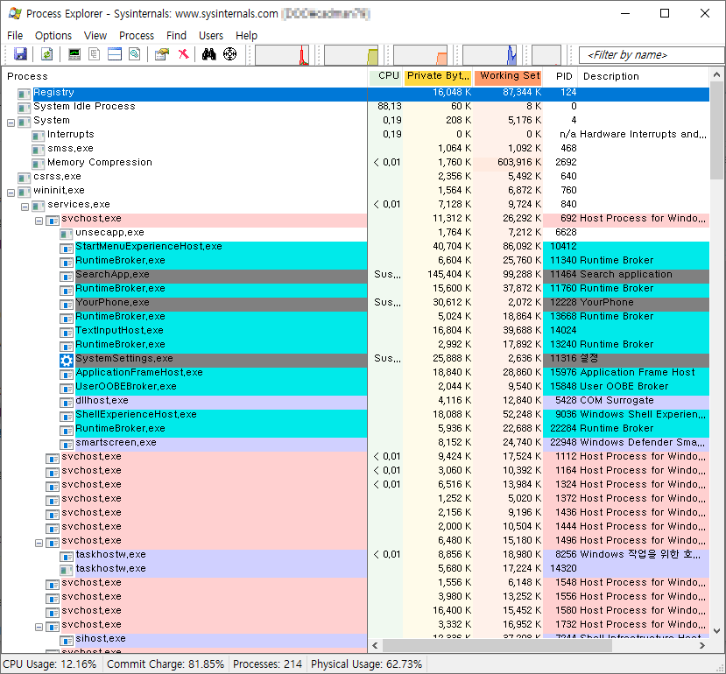Viewport: 726px width, 674px height.
Task: Sort by the Private Bytes column header
Action: tap(438, 76)
